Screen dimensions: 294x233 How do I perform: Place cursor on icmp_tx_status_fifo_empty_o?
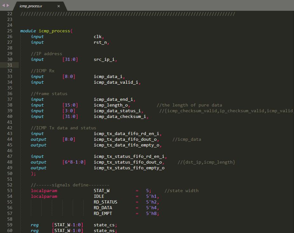coord(129,168)
